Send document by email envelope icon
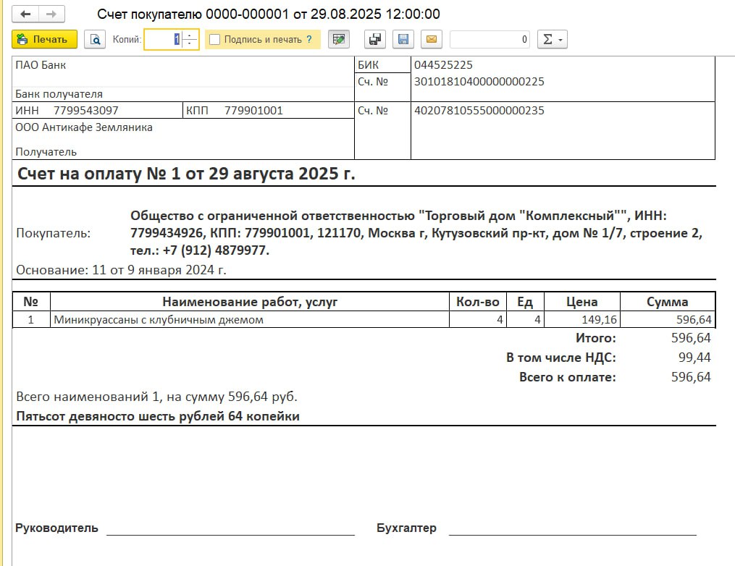 click(432, 39)
